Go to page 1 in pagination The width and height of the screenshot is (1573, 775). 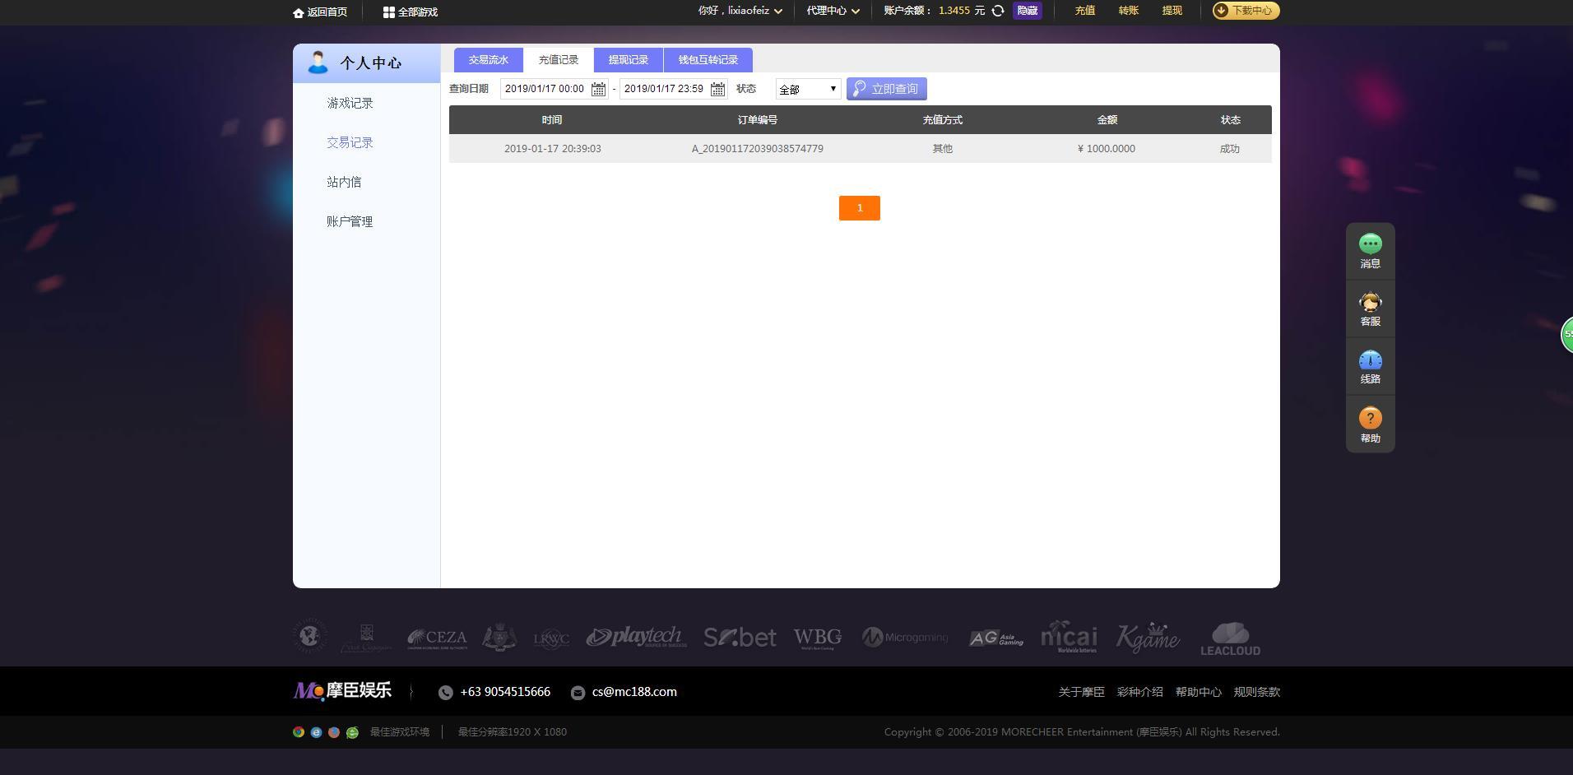(x=860, y=208)
